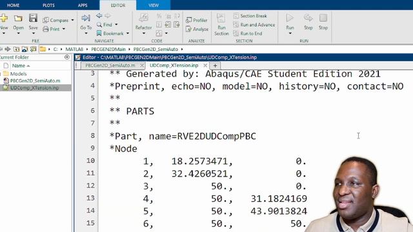Click the comment (%) icon in Code group
The width and height of the screenshot is (413, 232).
[x=159, y=16]
